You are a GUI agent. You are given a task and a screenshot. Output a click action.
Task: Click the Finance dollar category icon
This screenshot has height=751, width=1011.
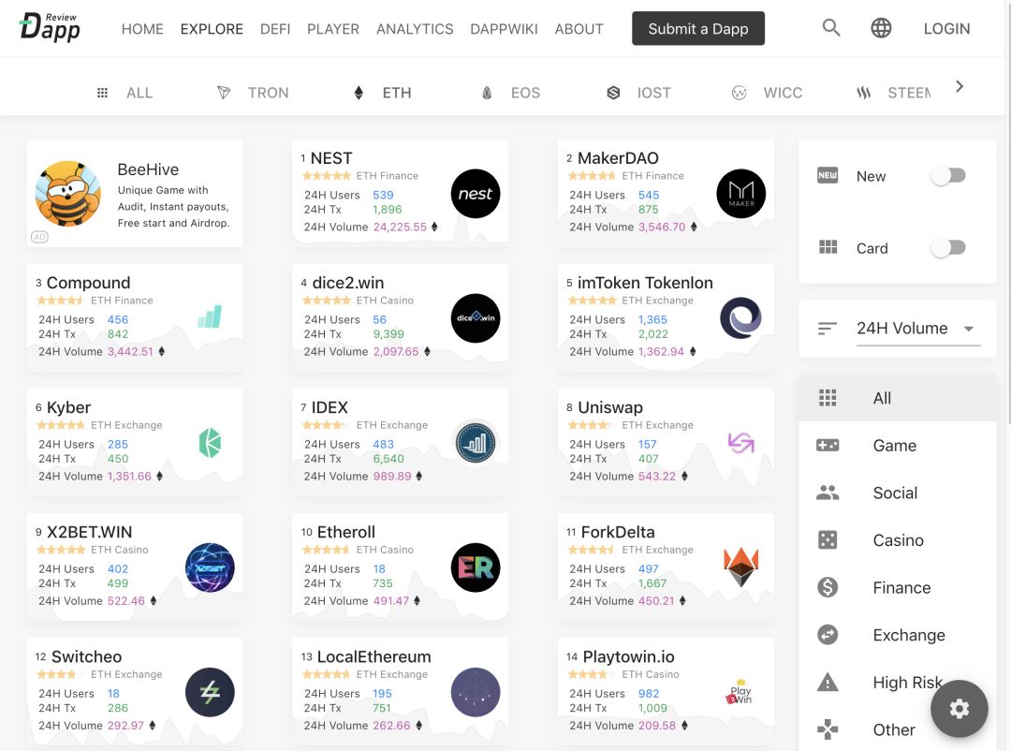[x=828, y=587]
